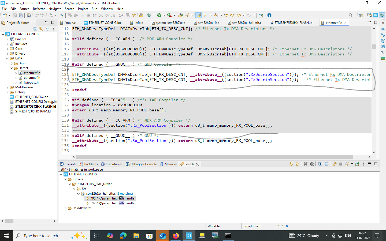Open the Run button dropdown arrow
The width and height of the screenshot is (386, 241).
(164, 15)
